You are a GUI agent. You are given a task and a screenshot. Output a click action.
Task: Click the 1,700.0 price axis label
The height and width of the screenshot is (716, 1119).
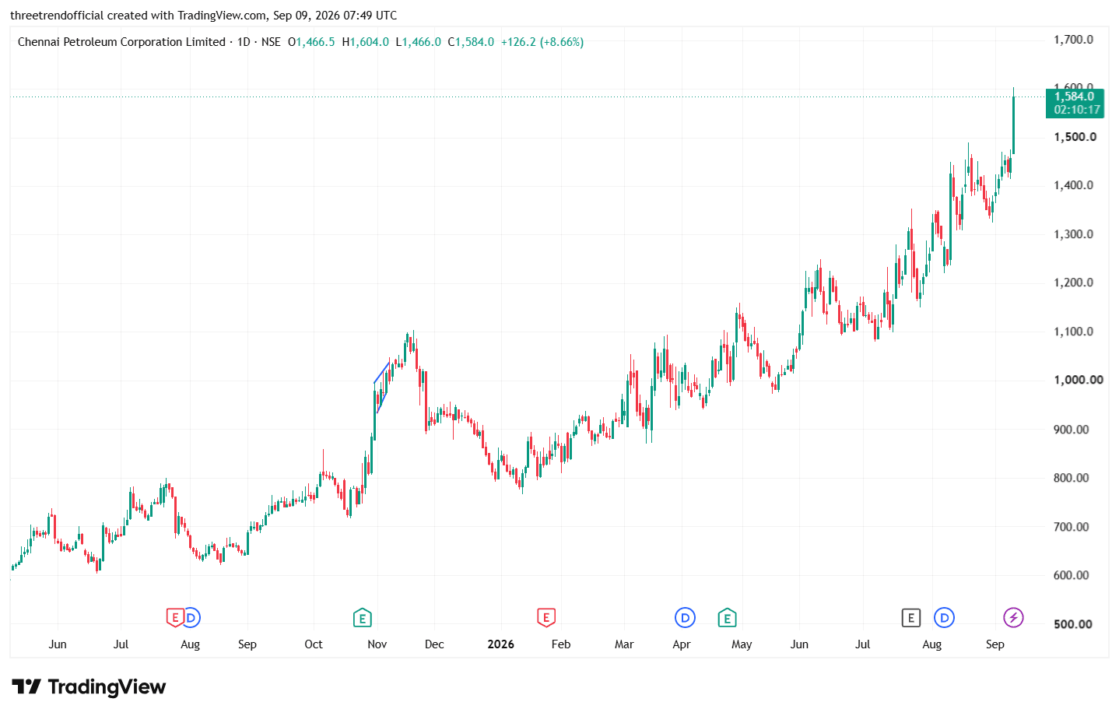point(1074,40)
